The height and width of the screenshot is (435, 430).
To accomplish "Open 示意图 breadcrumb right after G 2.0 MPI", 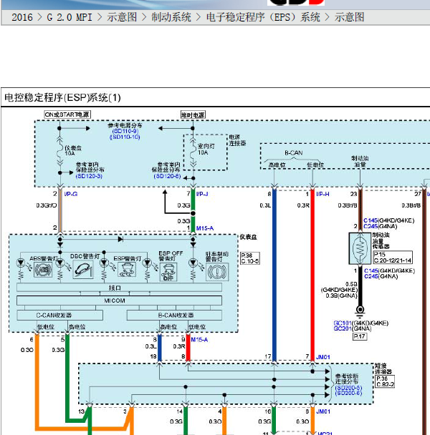I will click(x=122, y=17).
